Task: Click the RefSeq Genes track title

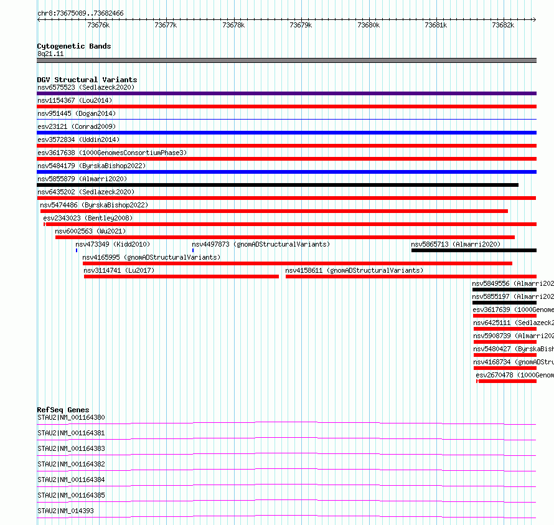Action: [x=63, y=410]
